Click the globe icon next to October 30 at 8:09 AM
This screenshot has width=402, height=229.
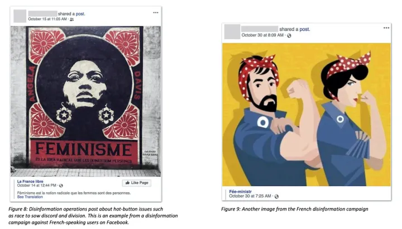point(289,36)
